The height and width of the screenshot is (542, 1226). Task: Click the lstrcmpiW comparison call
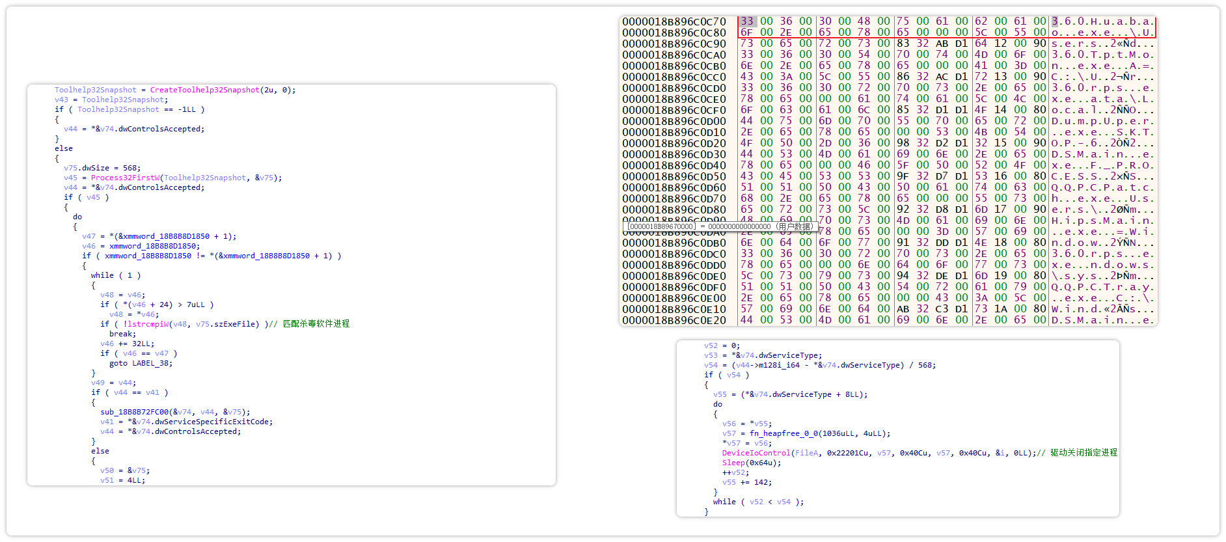[x=148, y=324]
